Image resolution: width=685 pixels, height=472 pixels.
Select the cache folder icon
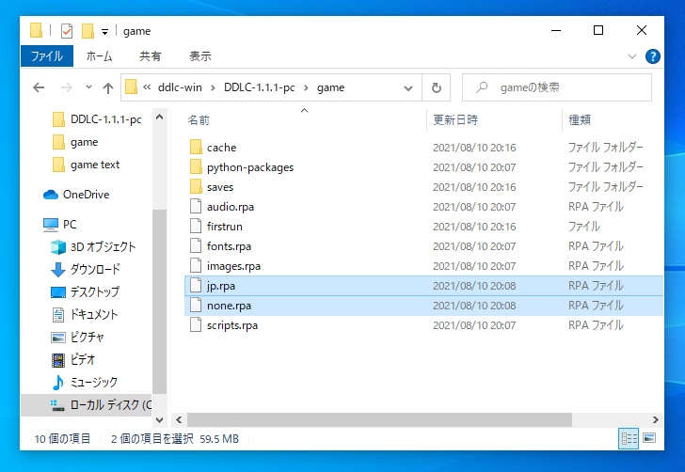coord(196,147)
